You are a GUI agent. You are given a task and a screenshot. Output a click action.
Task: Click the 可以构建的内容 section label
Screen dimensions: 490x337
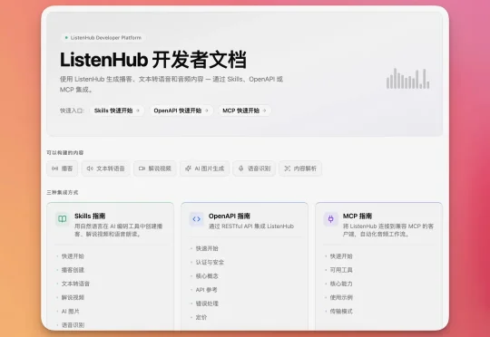65,152
